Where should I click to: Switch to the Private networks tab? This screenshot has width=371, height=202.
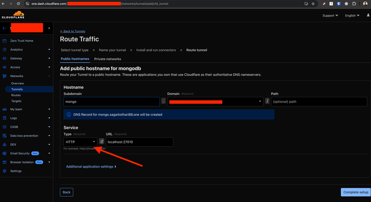[x=107, y=59]
